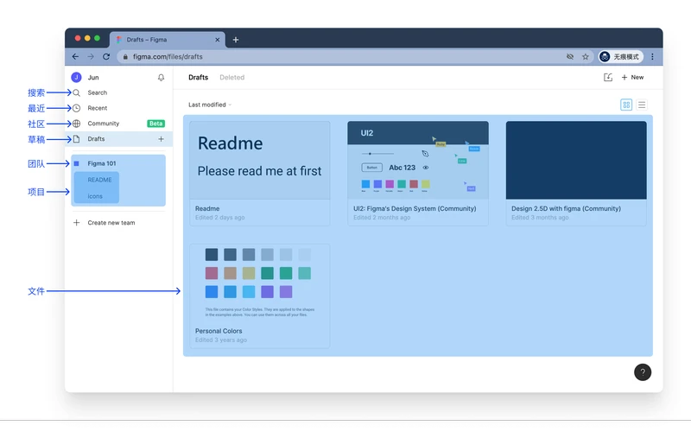691x432 pixels.
Task: Add new draft with sidebar plus
Action: point(161,139)
